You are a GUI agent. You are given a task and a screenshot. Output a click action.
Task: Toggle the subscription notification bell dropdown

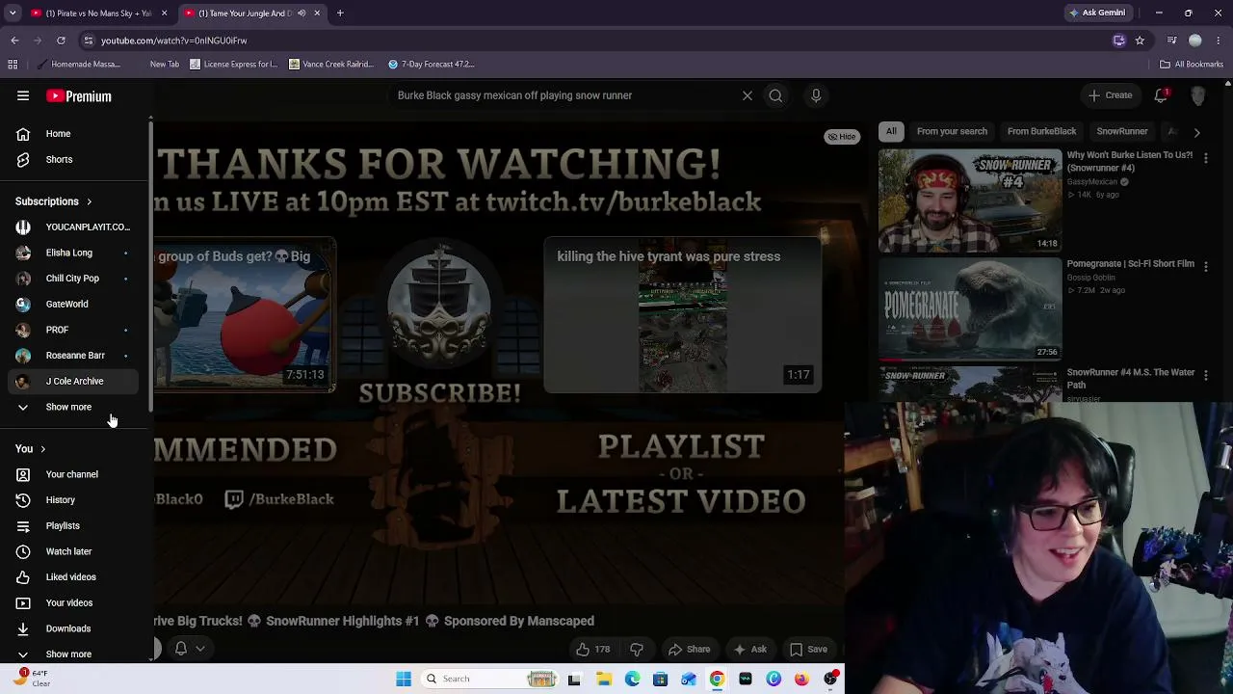click(x=189, y=649)
